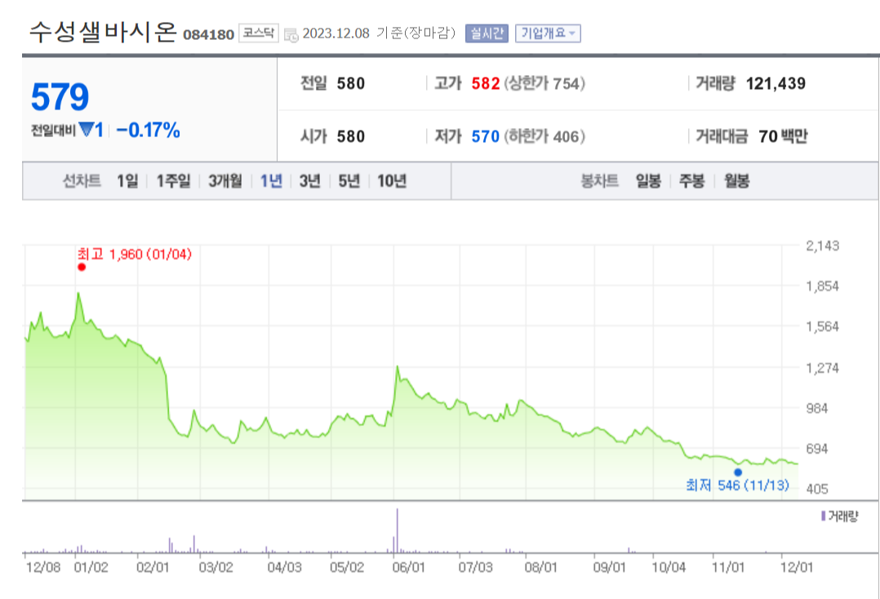Select the 1년 chart period
This screenshot has height=599, width=880.
271,181
